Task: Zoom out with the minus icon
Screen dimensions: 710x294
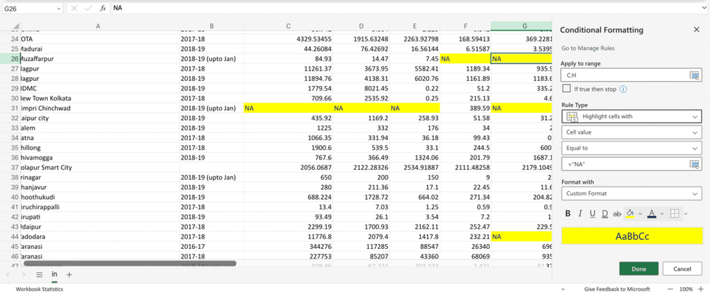Action: point(671,289)
